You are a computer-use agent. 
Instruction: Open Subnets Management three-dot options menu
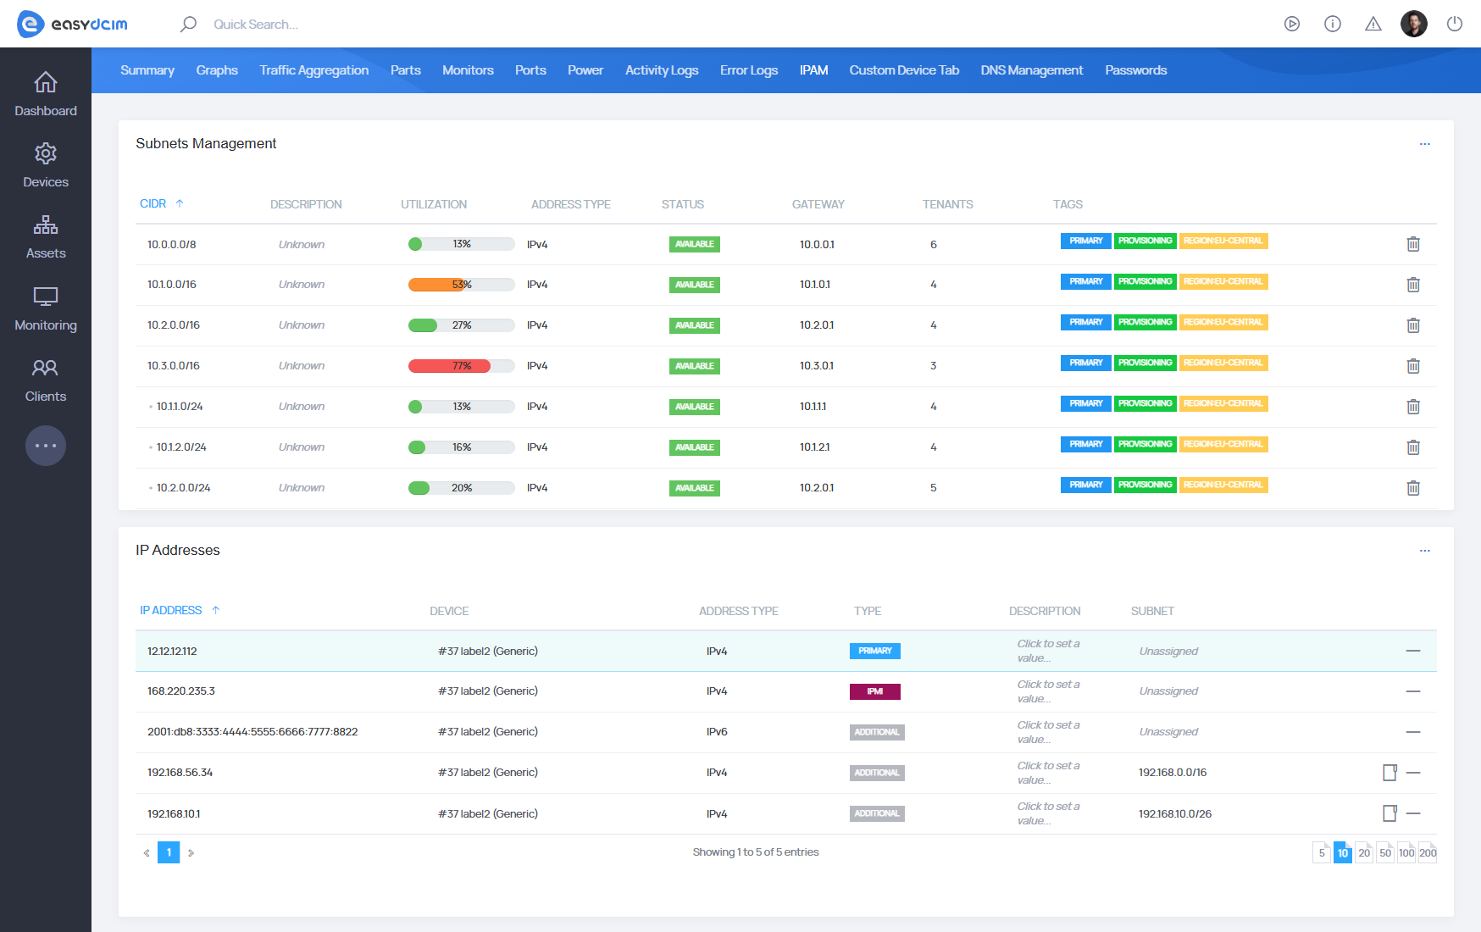(1425, 144)
